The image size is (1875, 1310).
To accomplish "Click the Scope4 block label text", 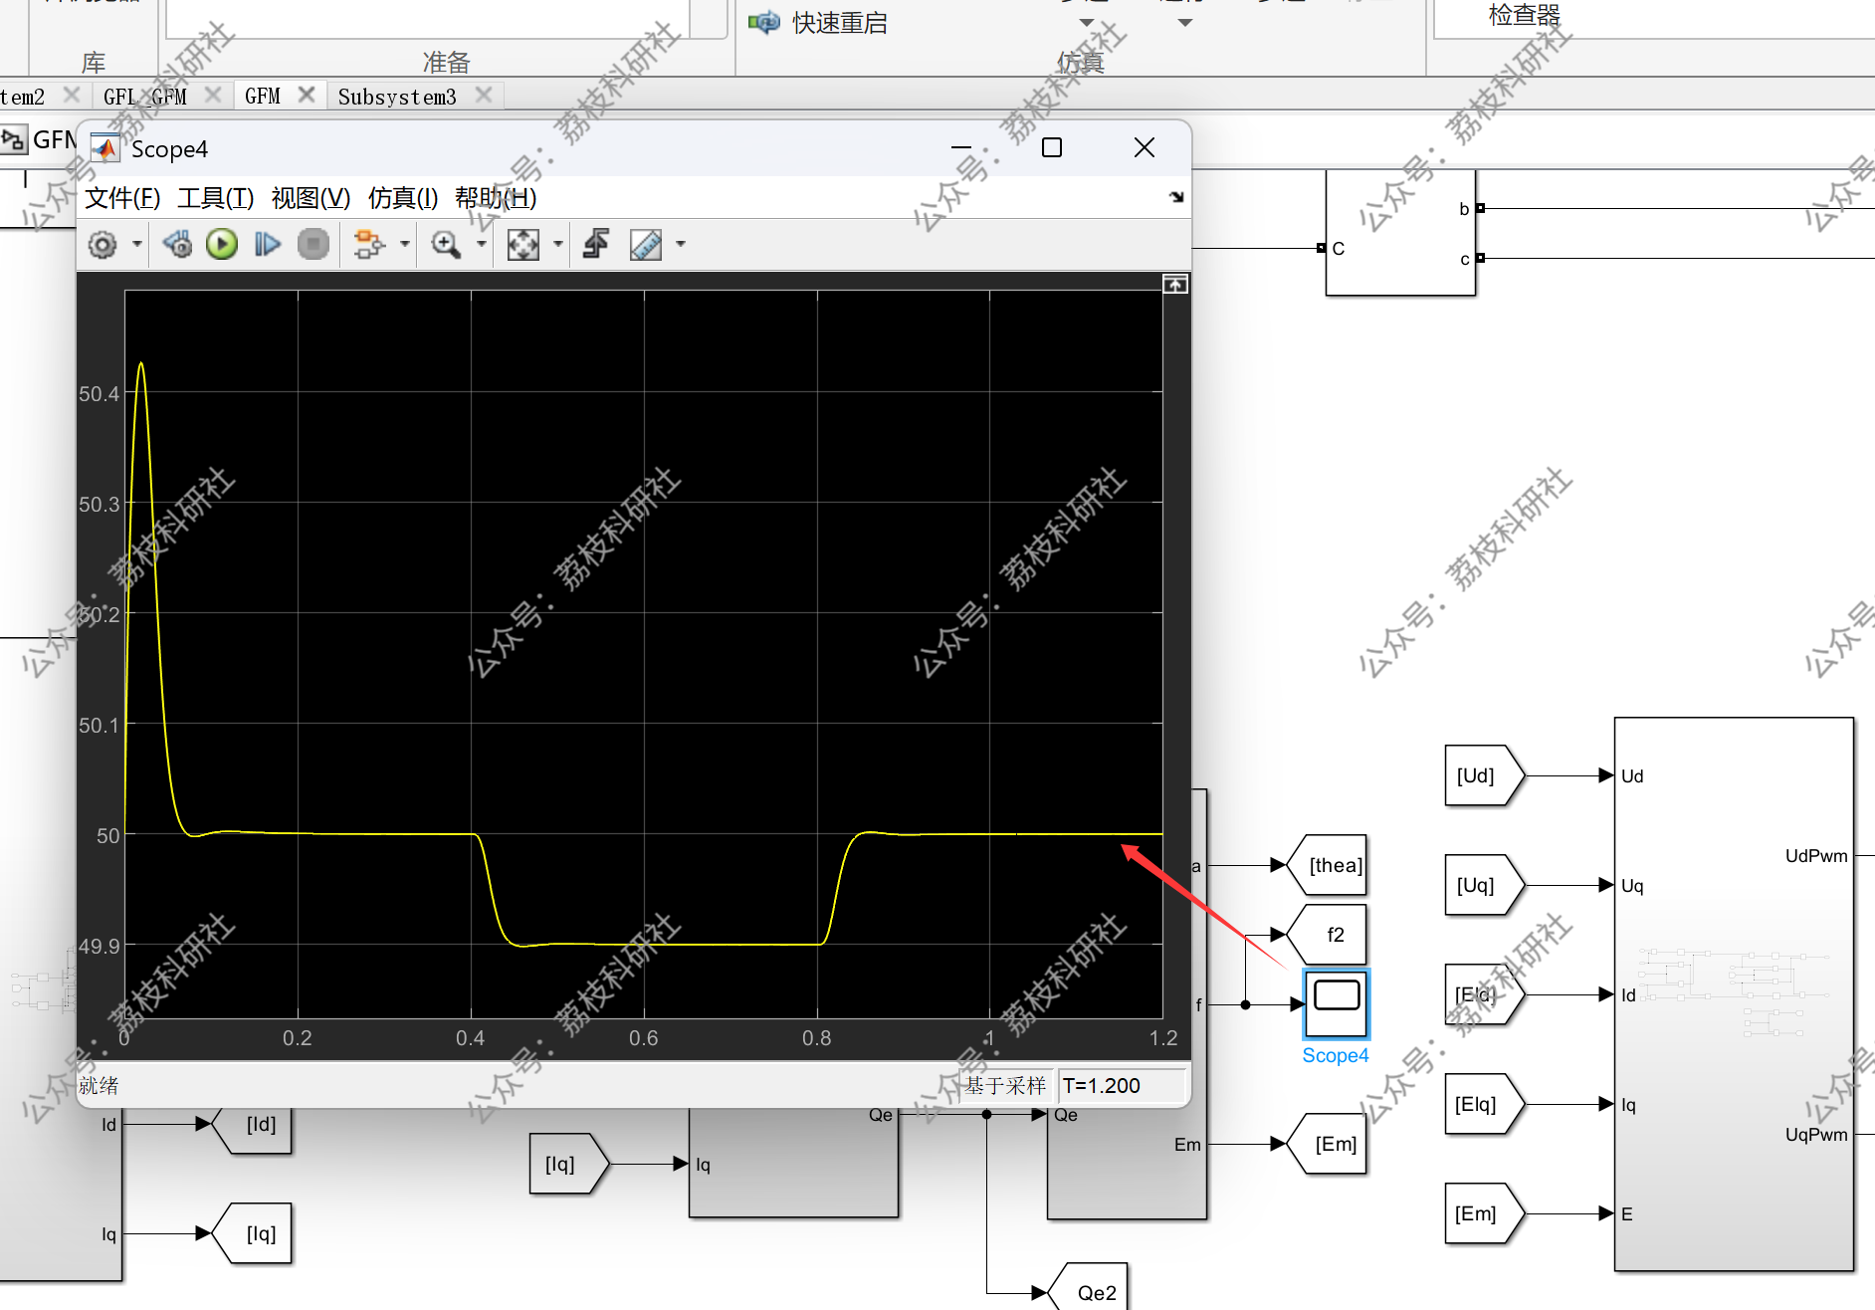I will click(1336, 1055).
